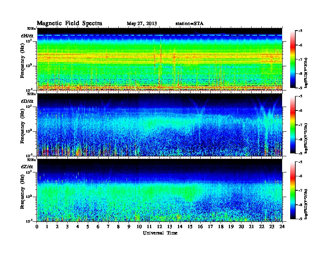
Task: Click the dZ/dt spectrogram image
Action: (x=160, y=190)
